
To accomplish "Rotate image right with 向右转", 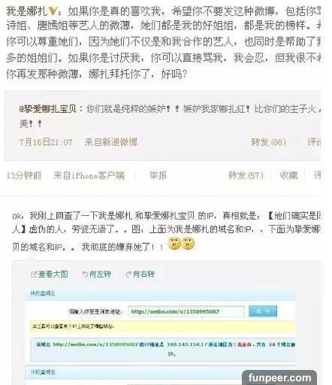I will (x=140, y=274).
